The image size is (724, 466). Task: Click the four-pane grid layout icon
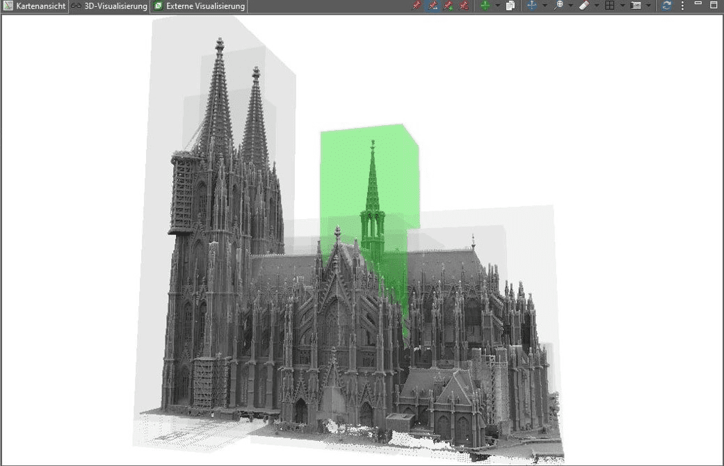pyautogui.click(x=609, y=6)
